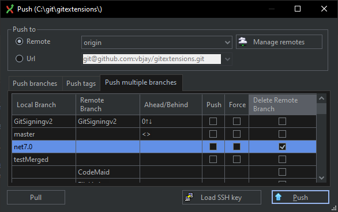Check Delete Remote Branch for CodeMaid

click(282, 172)
